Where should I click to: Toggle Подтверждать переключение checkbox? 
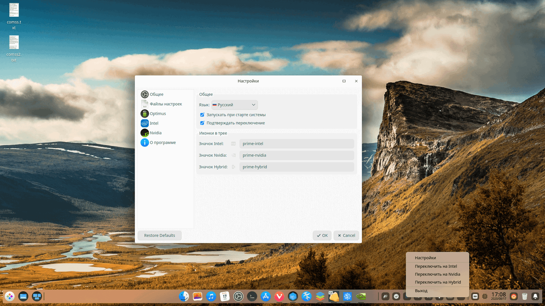[202, 123]
